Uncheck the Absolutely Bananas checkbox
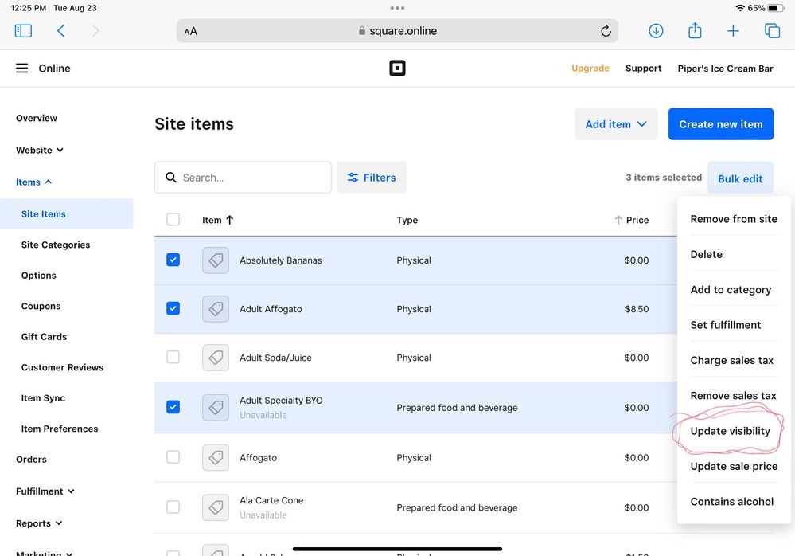 [173, 260]
